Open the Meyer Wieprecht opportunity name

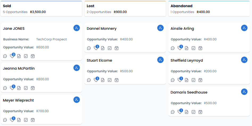[x=18, y=100]
